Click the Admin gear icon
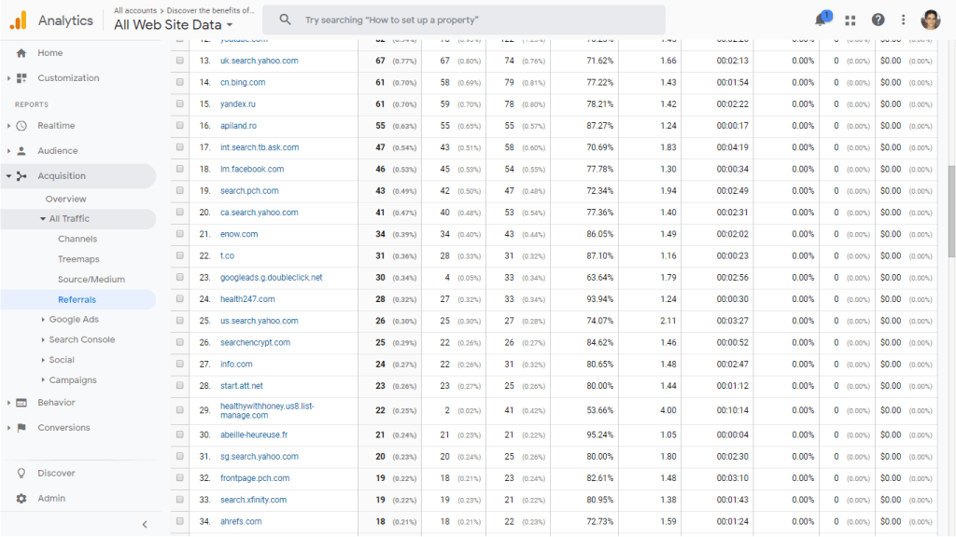 (x=21, y=498)
